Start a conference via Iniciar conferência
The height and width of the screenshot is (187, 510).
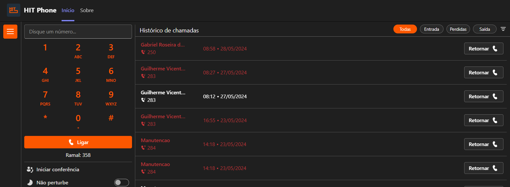[x=58, y=169]
